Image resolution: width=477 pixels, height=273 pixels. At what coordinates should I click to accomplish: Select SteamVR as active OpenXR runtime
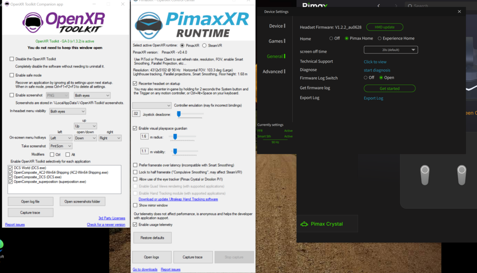[x=205, y=46]
